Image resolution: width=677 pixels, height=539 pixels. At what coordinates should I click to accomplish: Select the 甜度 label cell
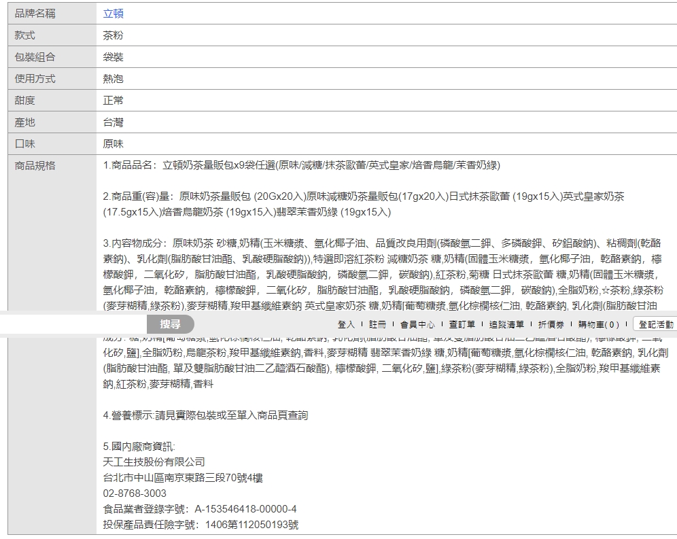pos(52,100)
